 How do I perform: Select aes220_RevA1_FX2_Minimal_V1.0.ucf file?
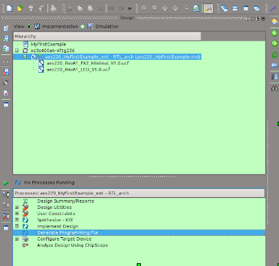(x=88, y=63)
